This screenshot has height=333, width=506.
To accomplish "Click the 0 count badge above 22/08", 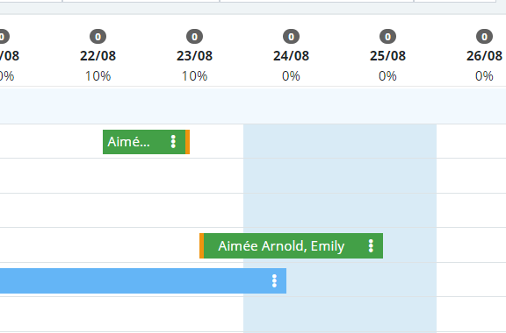I will tap(98, 37).
